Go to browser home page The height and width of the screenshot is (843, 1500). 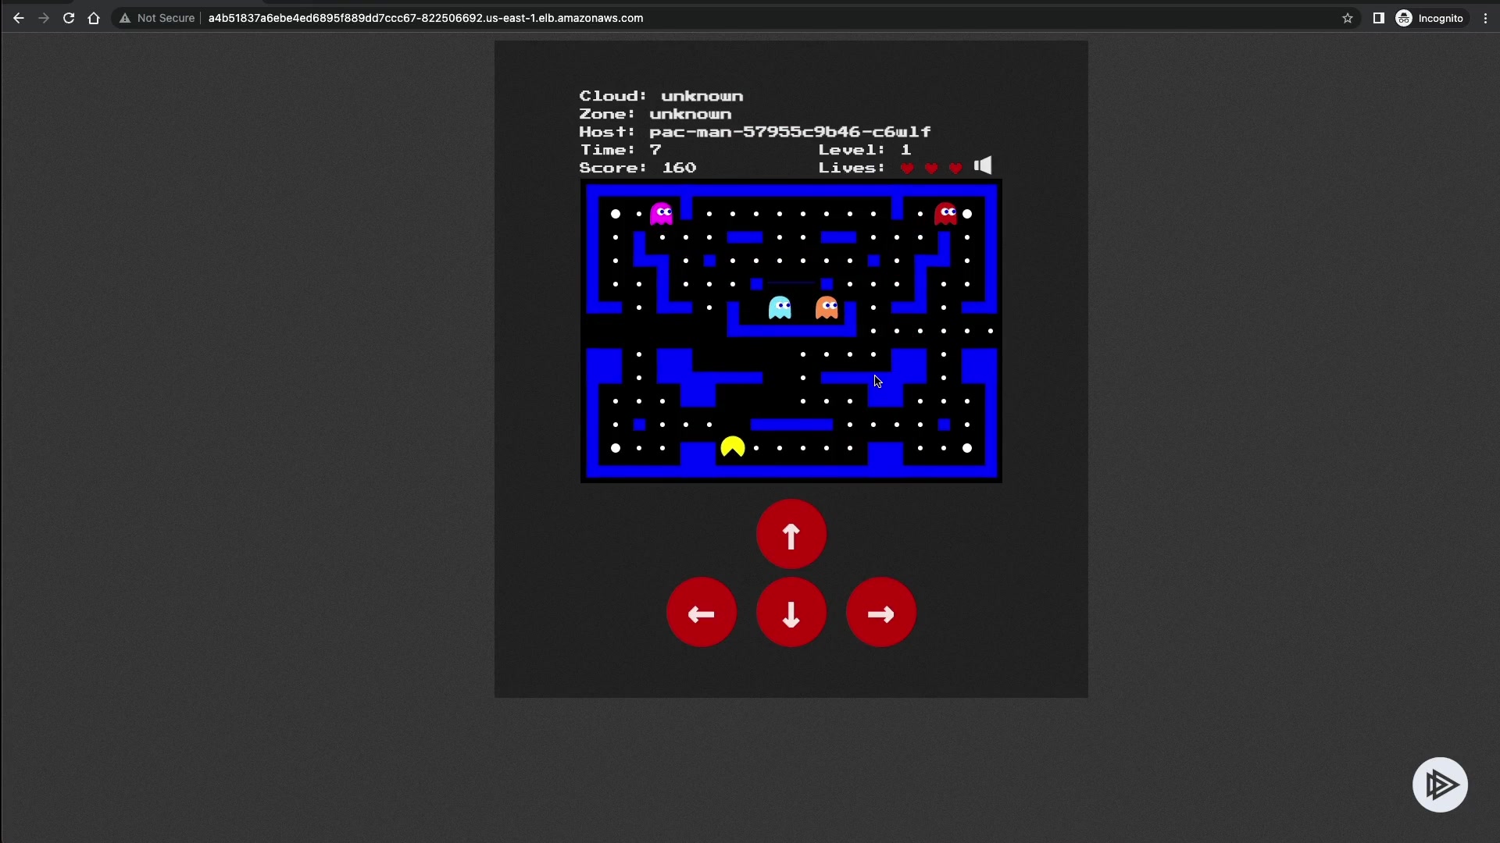[x=94, y=18]
